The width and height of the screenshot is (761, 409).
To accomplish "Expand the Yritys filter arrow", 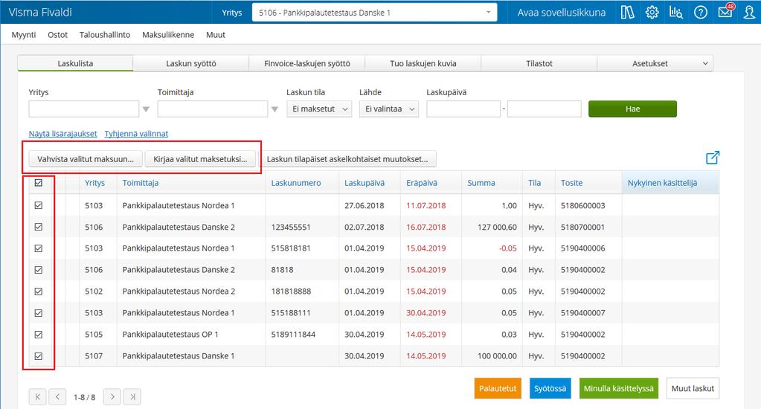I will (146, 109).
